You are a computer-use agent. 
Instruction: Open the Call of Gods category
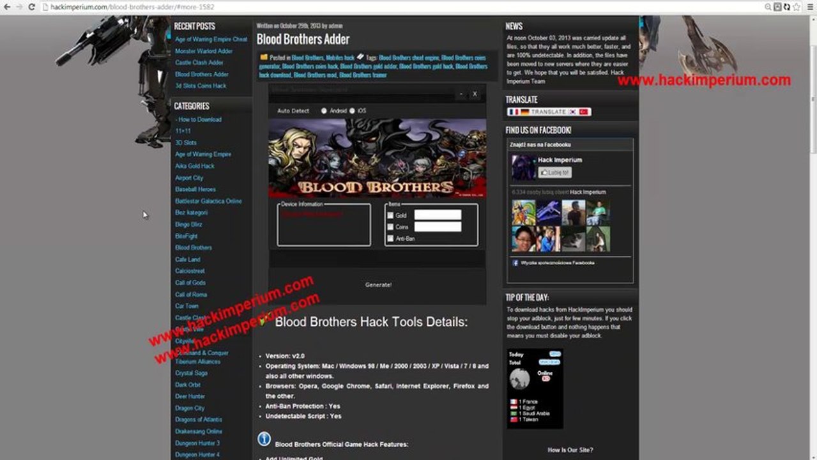190,282
